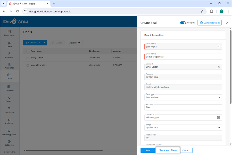This screenshot has height=155, width=232.
Task: Open the Contracts section
Action: (9, 89)
